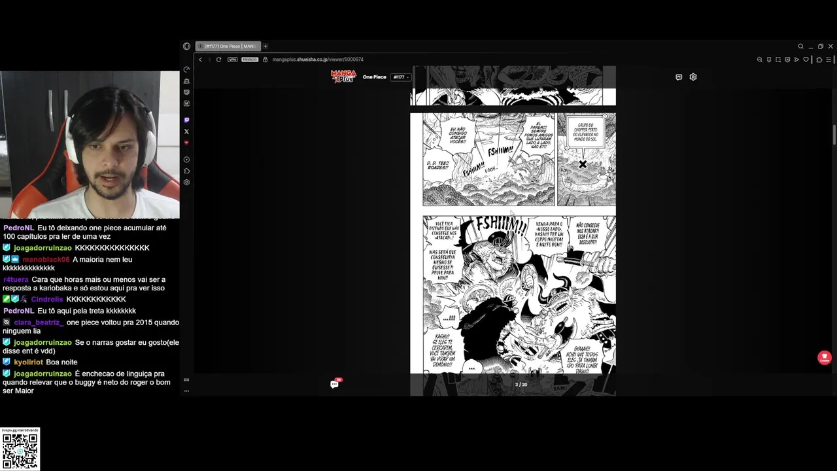Click the red floating button at right edge
Screen dimensions: 837x471
pyautogui.click(x=824, y=358)
